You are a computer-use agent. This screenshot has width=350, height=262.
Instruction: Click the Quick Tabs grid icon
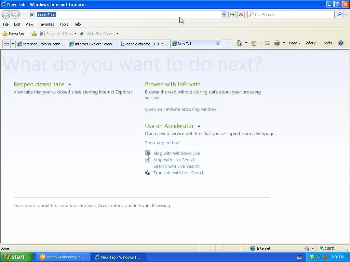point(6,44)
